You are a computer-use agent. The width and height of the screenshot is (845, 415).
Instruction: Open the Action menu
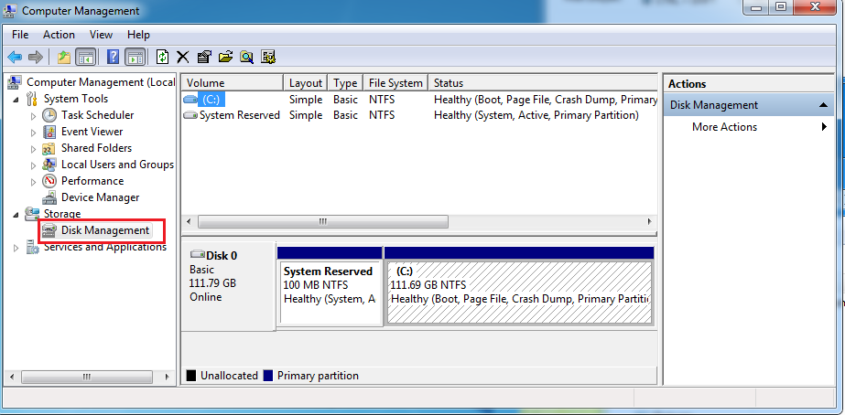(59, 35)
